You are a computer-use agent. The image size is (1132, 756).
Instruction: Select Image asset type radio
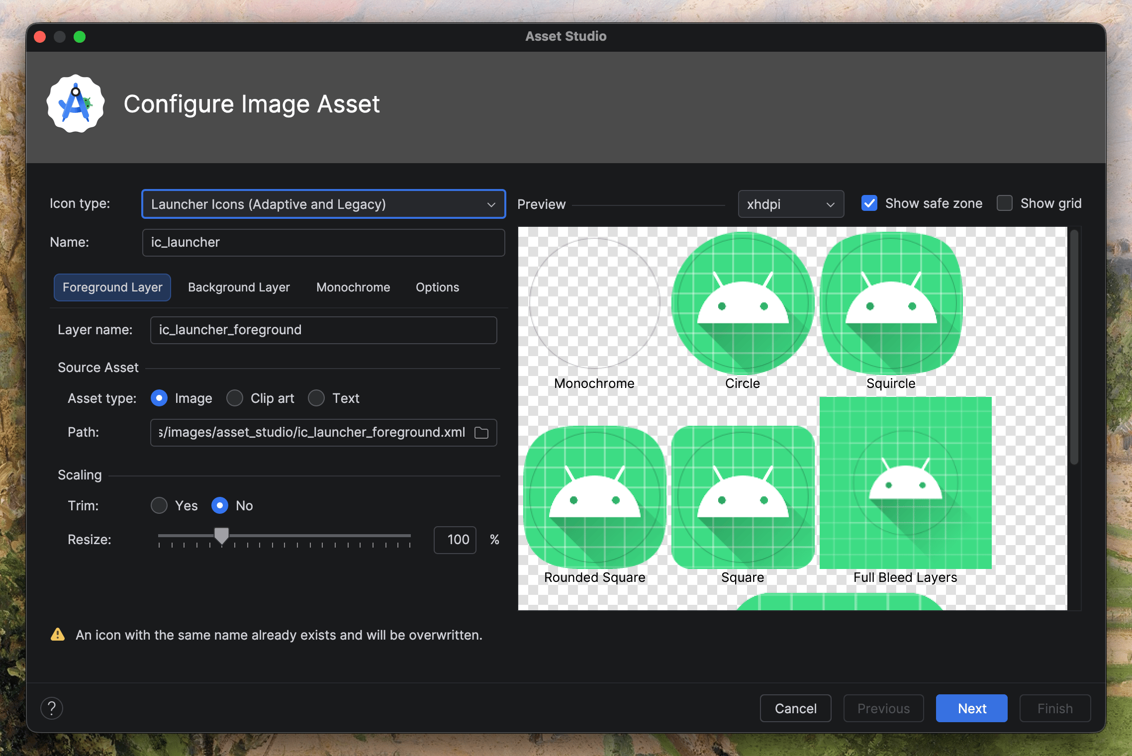pos(159,398)
